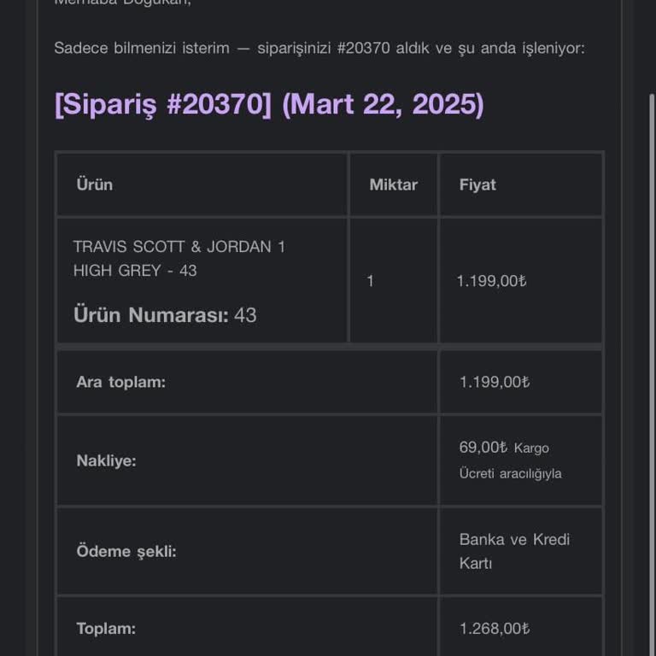
Task: Click the 69,00₺ Kargo Ücreti shipping cost
Action: [x=511, y=460]
